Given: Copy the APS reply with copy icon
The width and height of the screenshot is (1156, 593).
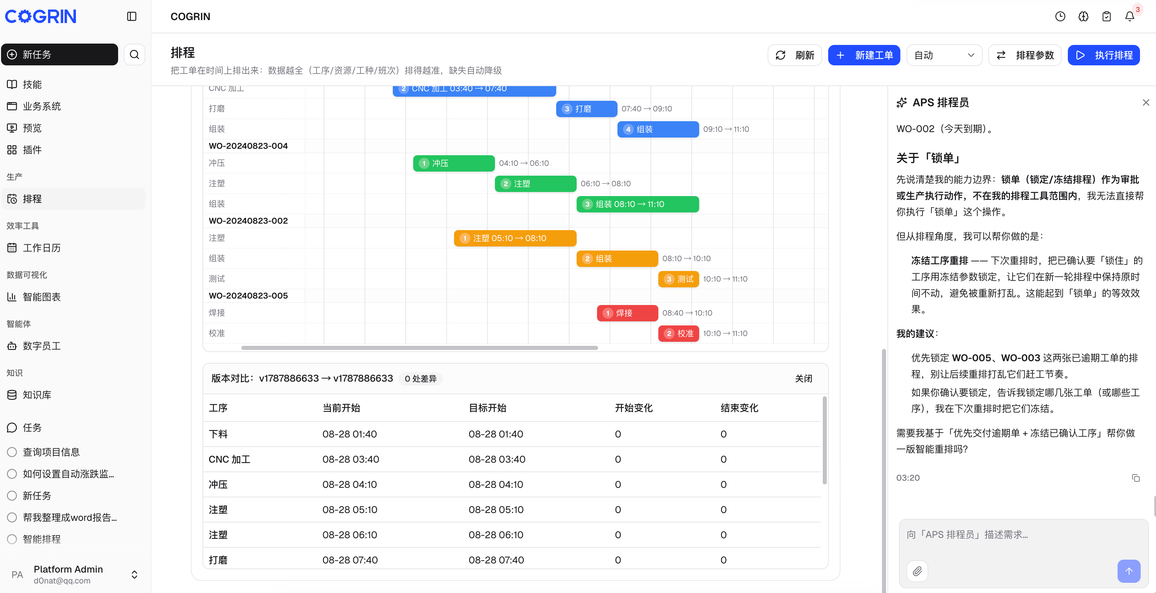Looking at the screenshot, I should click(1136, 478).
